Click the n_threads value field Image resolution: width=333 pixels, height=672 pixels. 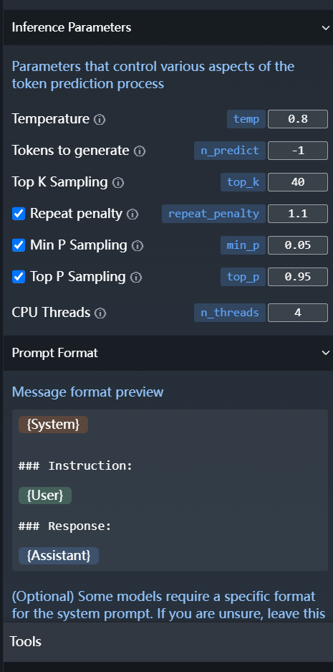(x=298, y=313)
